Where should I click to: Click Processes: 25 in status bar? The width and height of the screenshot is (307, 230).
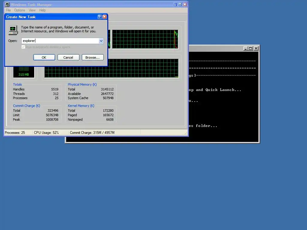tap(15, 133)
